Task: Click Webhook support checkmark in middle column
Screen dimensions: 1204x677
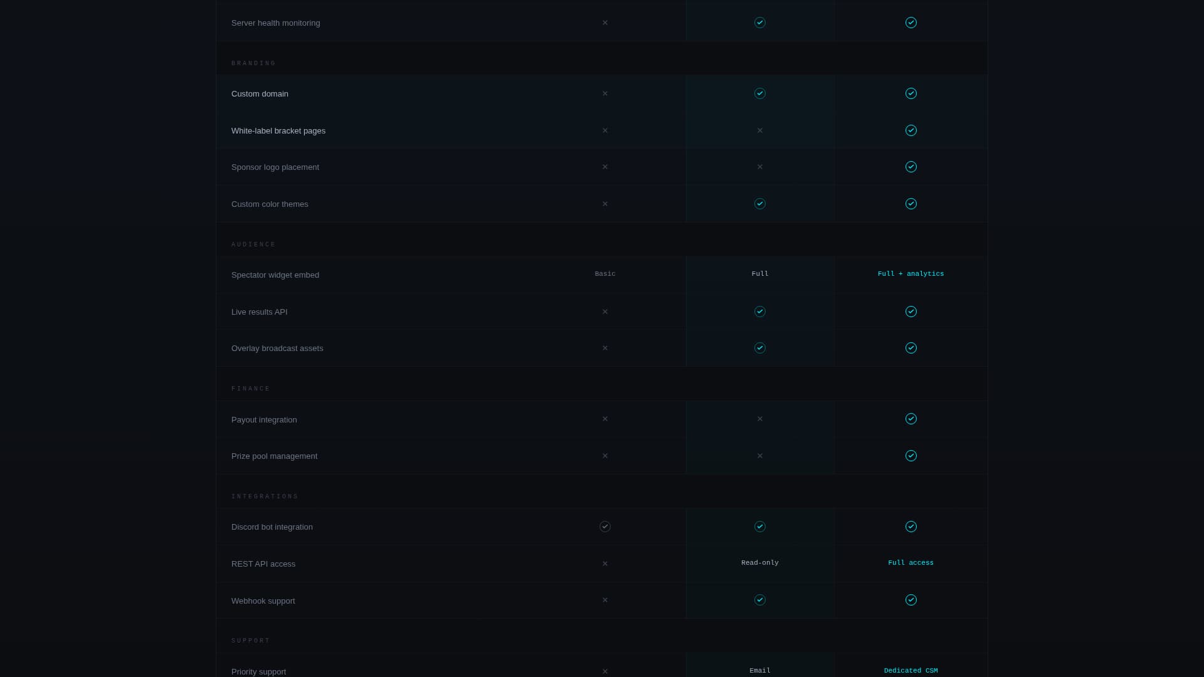Action: pos(760,600)
